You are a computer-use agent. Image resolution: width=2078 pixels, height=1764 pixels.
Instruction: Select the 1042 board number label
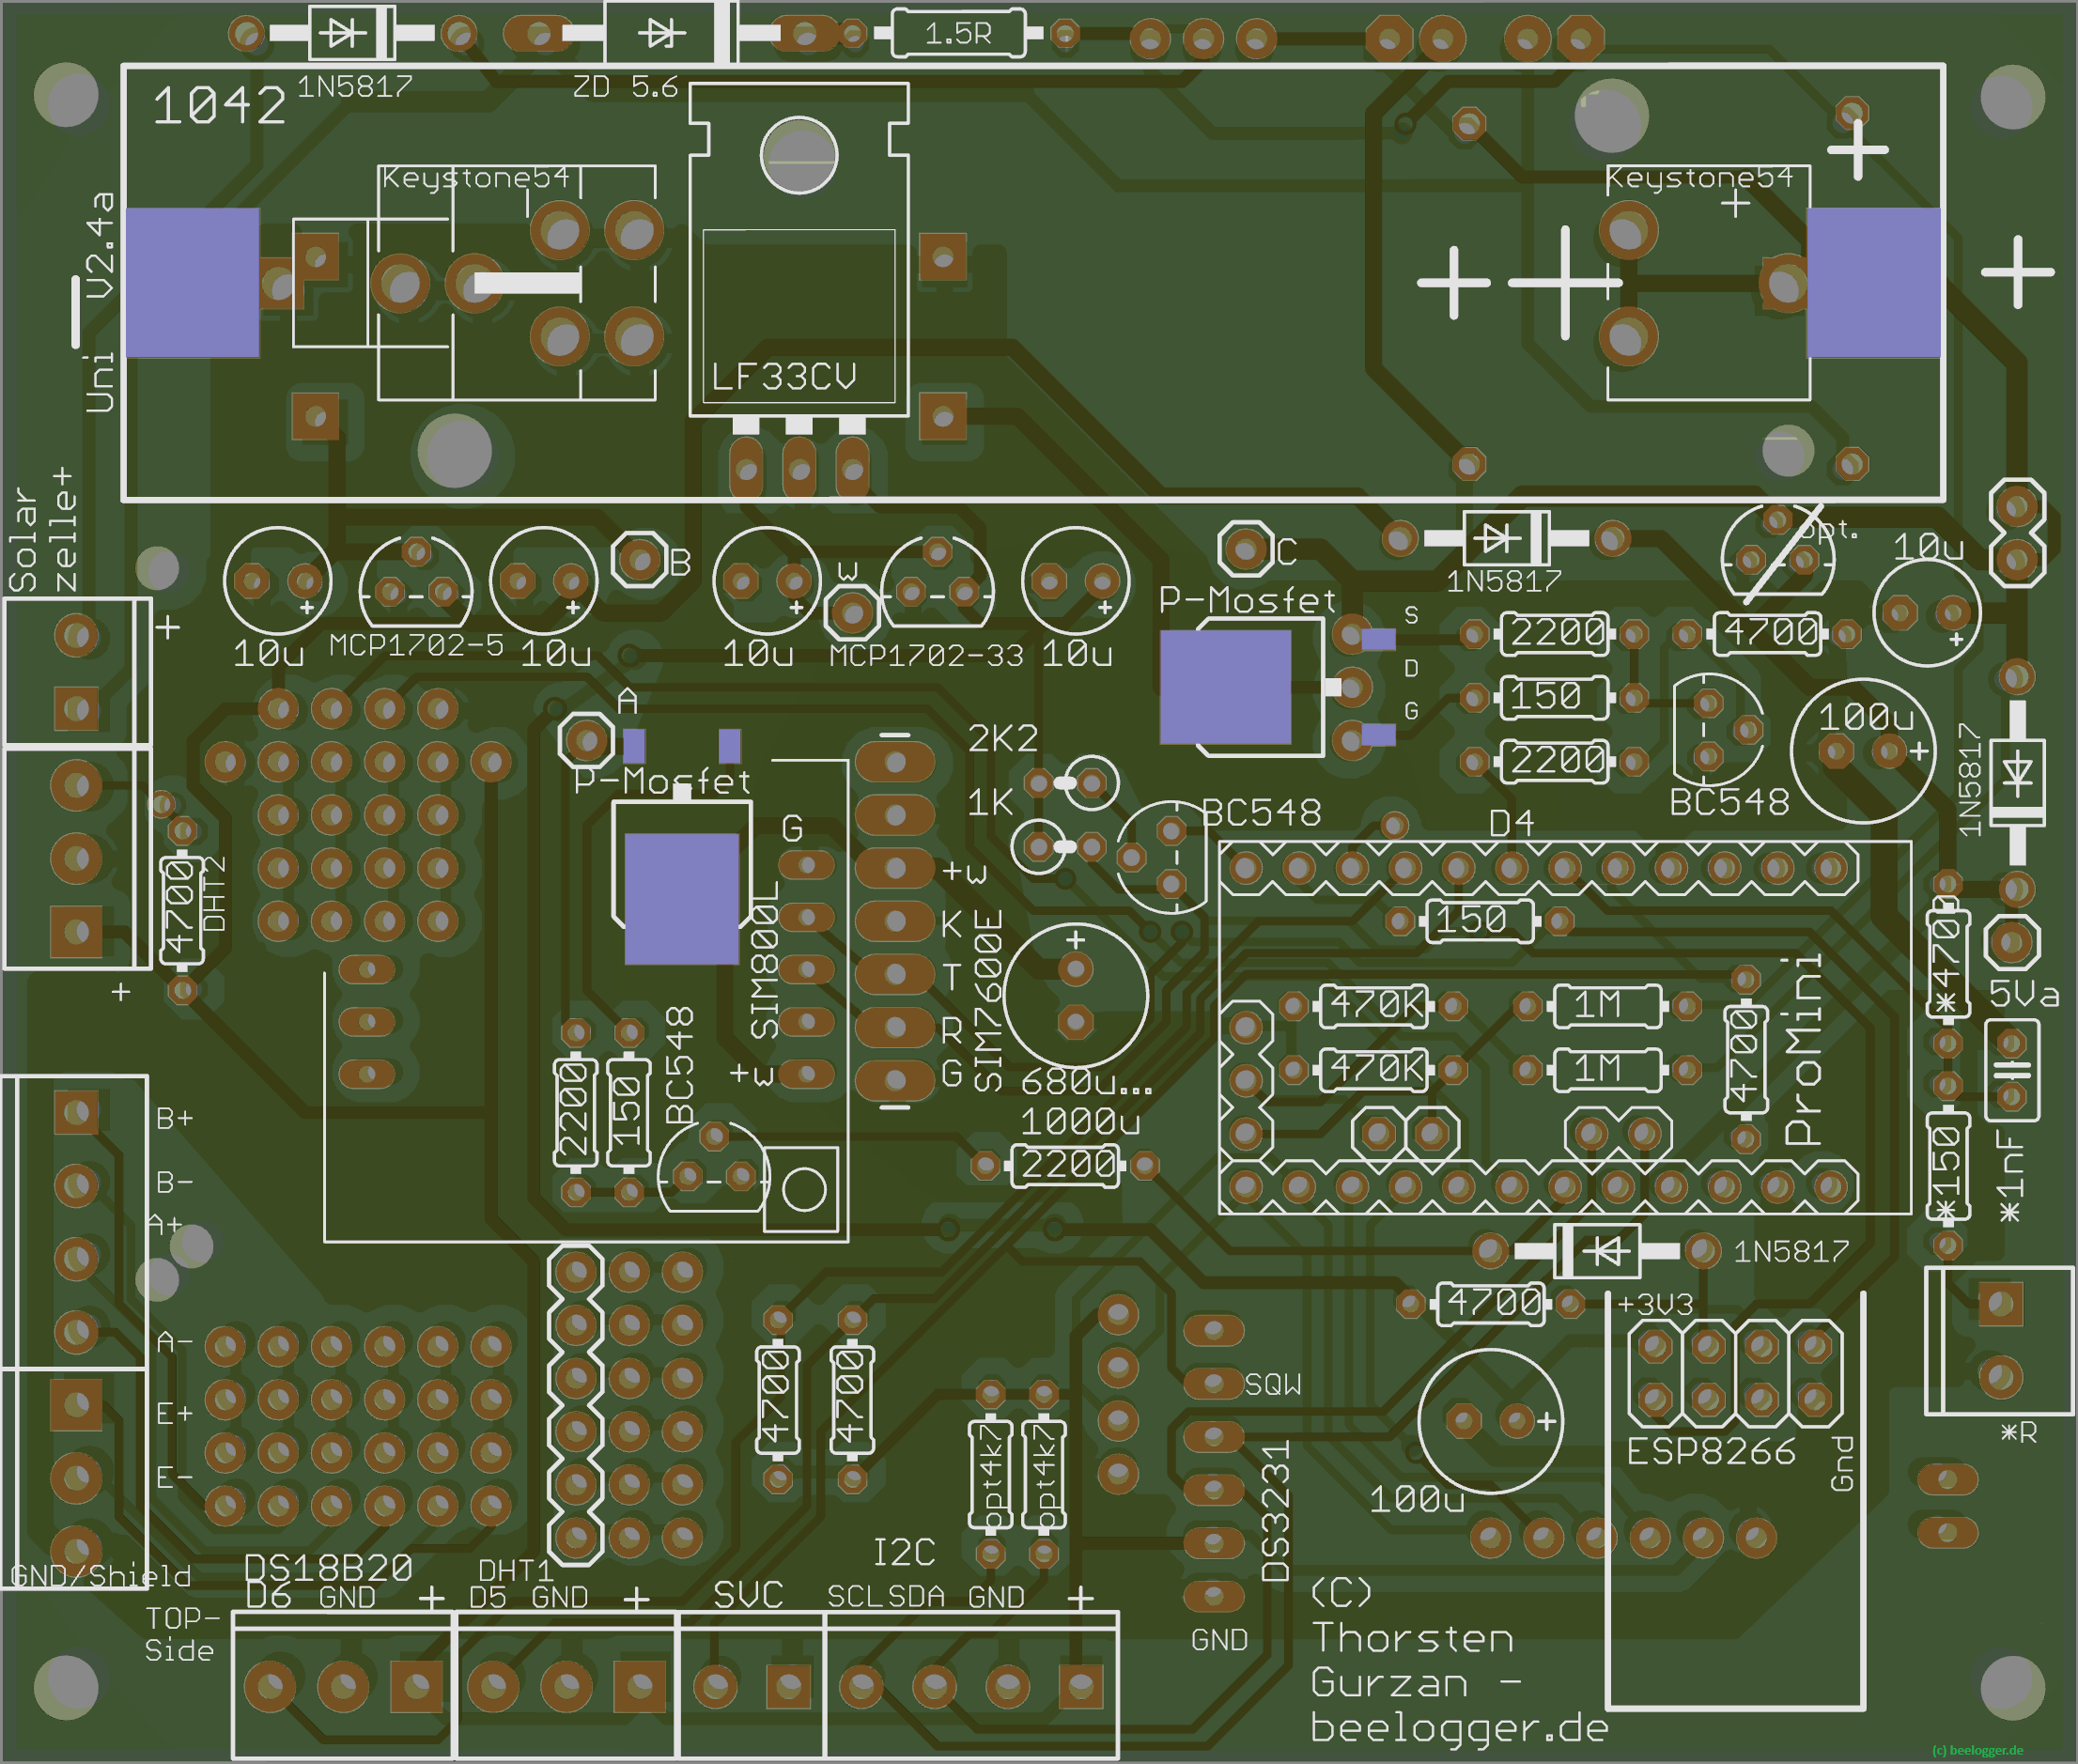(219, 106)
